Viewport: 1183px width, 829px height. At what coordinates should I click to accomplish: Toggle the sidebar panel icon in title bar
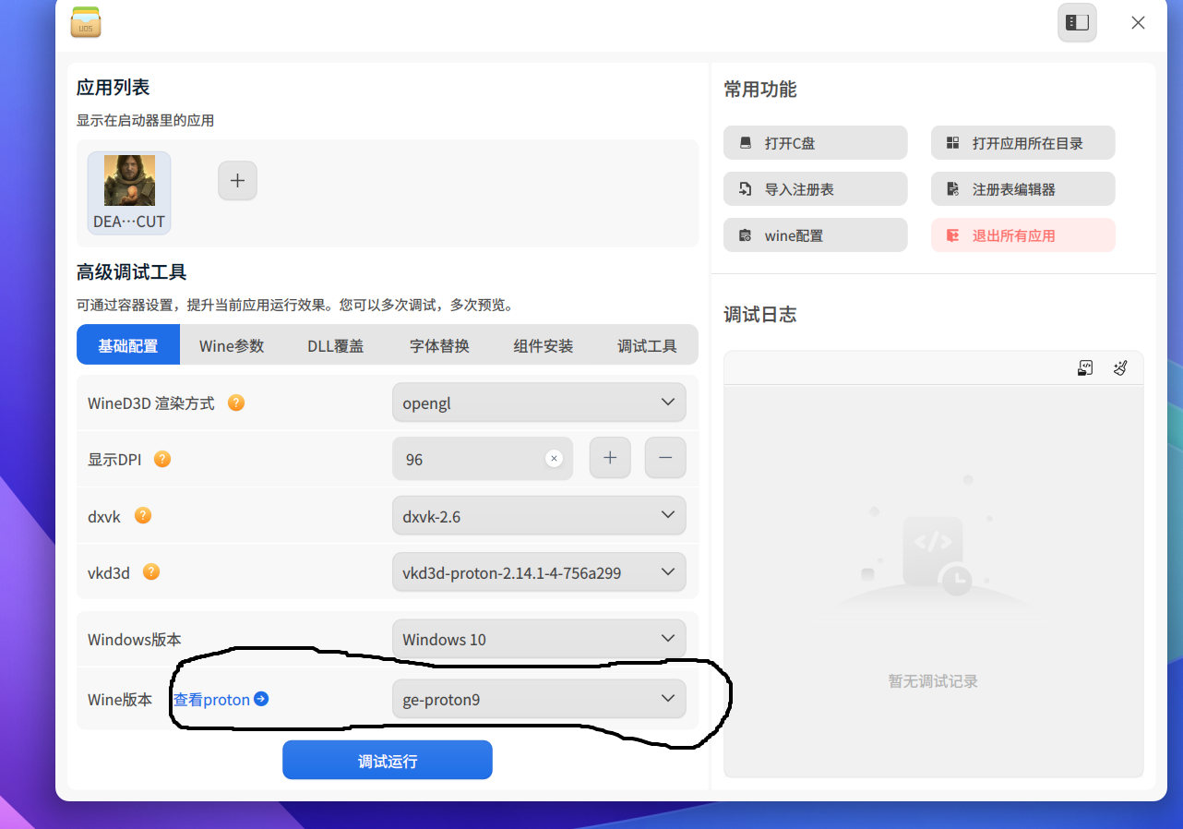[1077, 22]
